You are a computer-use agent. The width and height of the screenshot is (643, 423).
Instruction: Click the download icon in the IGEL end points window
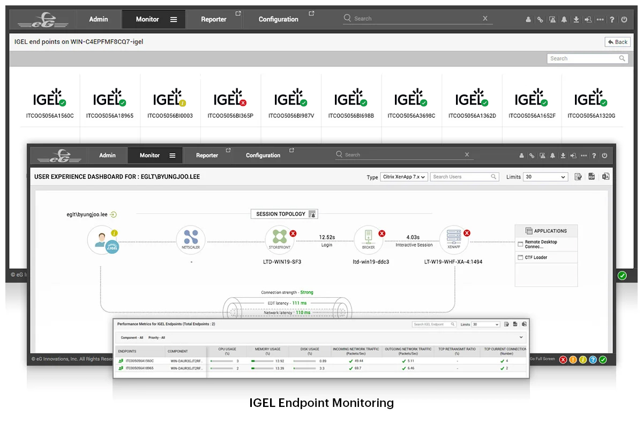tap(576, 19)
